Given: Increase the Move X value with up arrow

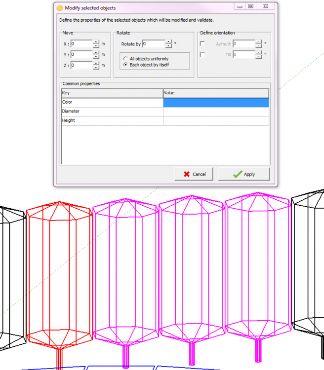Looking at the screenshot, I should point(96,42).
